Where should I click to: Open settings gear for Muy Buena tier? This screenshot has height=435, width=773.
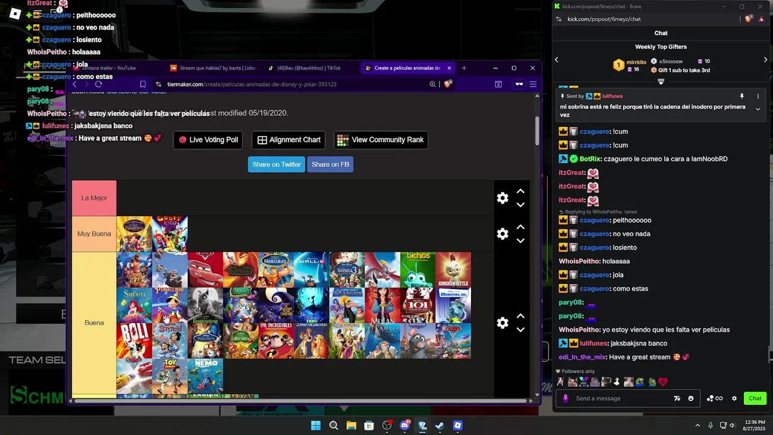coord(502,234)
